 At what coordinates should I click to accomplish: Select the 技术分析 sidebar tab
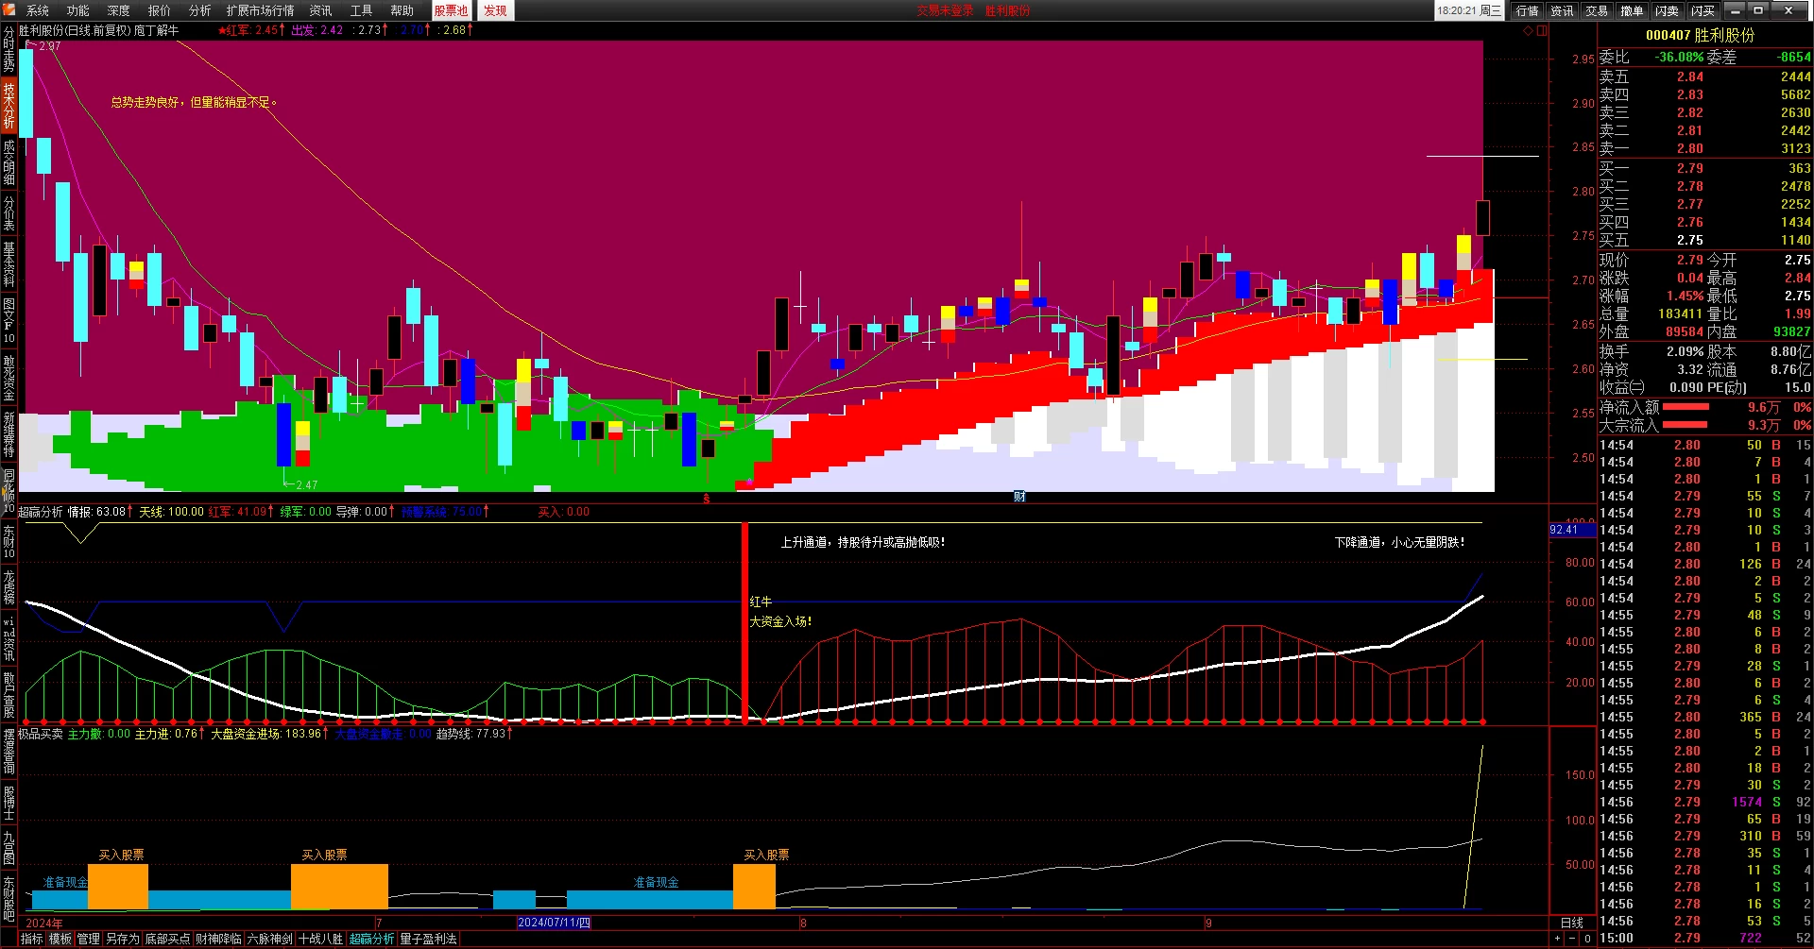[x=9, y=105]
